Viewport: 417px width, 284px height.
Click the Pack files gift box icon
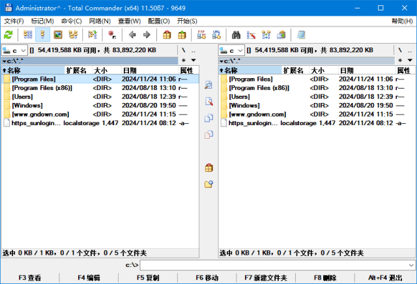pos(167,35)
